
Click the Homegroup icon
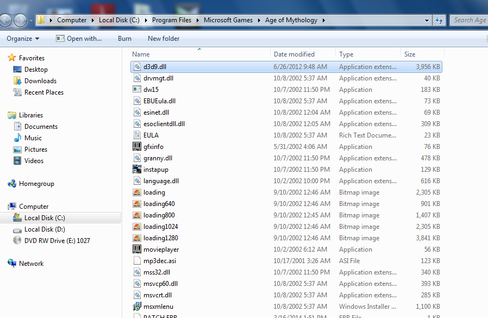tap(12, 184)
